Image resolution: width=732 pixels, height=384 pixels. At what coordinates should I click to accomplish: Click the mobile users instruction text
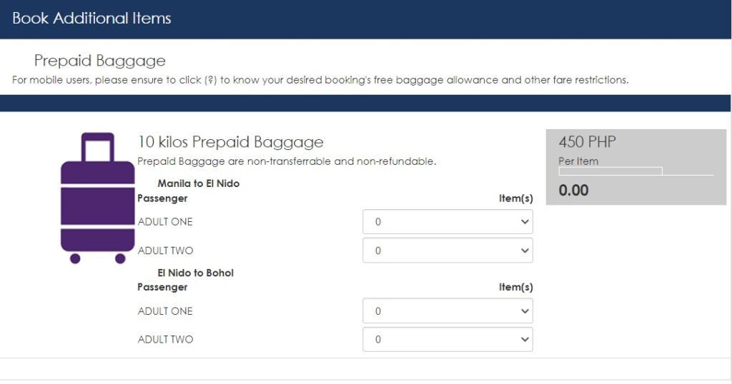(x=320, y=80)
